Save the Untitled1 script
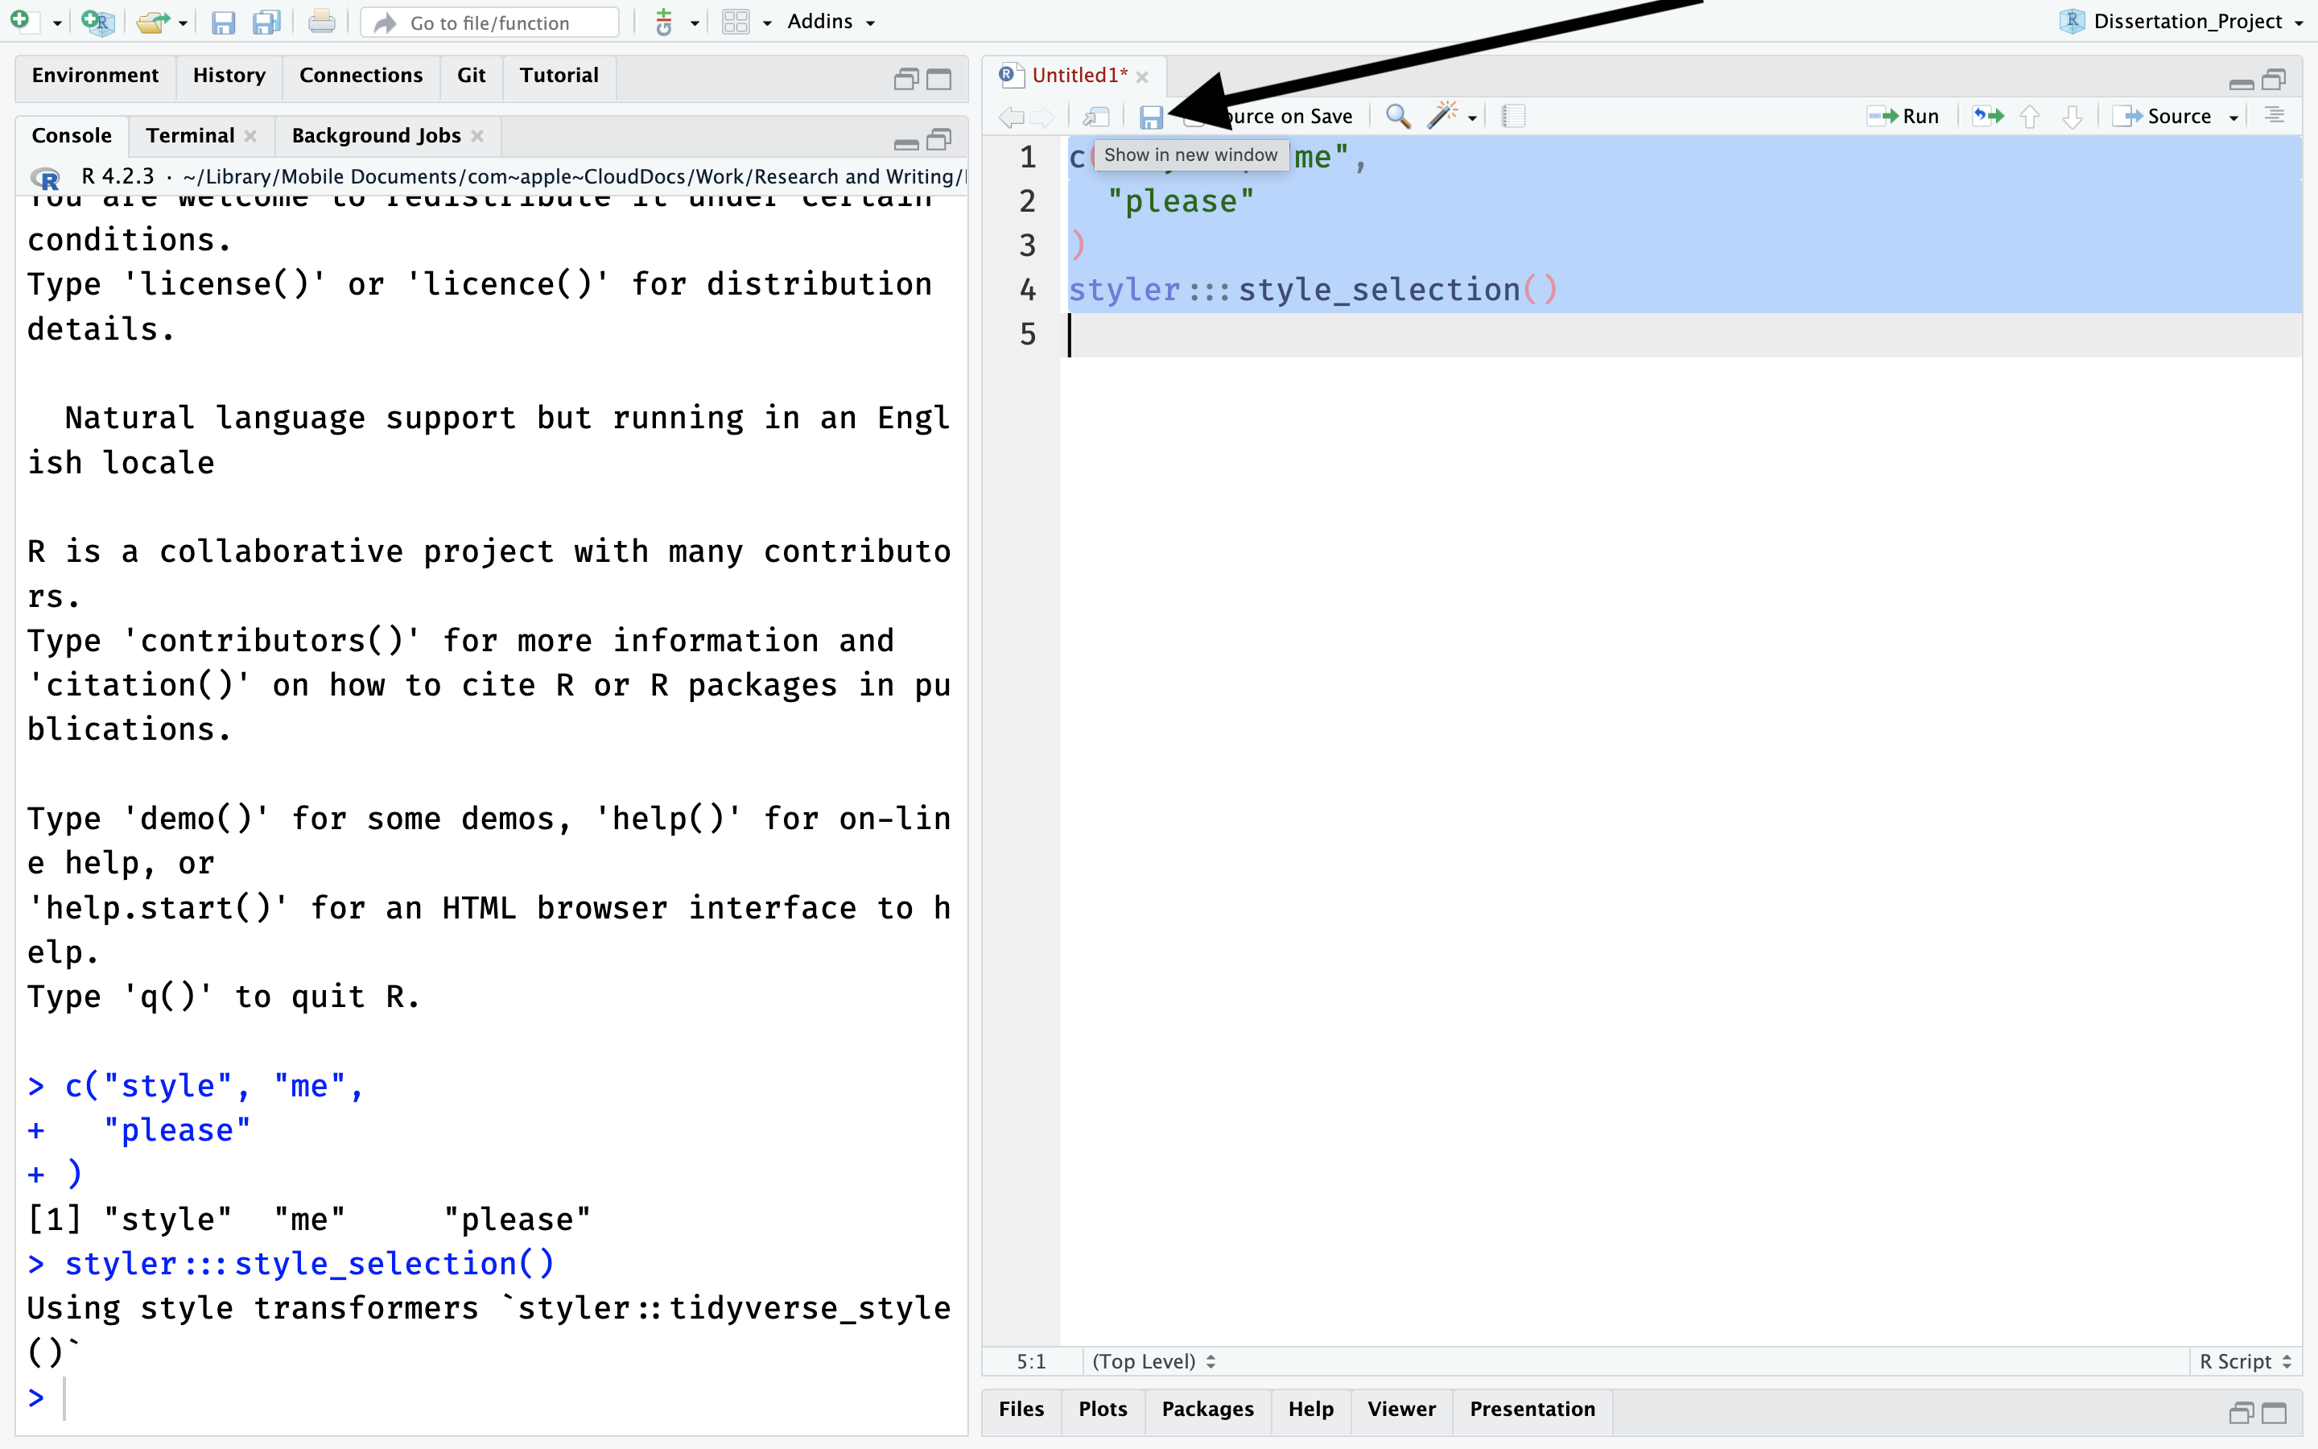2318x1449 pixels. (1151, 116)
